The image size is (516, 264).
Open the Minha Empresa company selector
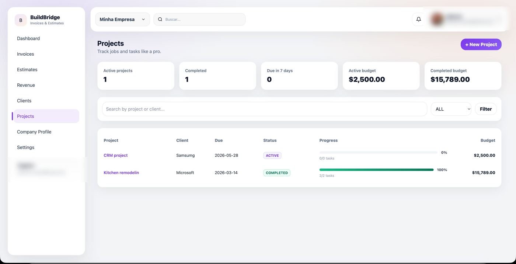point(122,19)
